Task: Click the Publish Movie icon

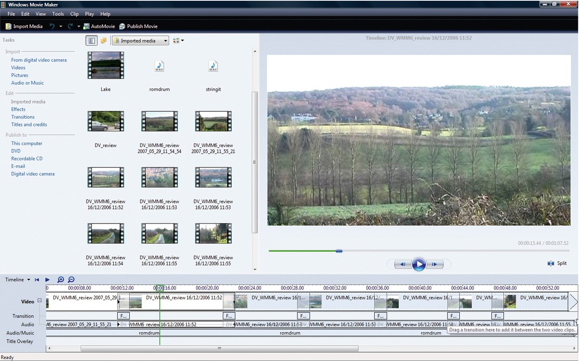Action: click(122, 26)
